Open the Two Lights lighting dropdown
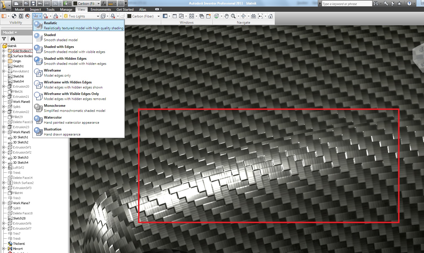This screenshot has height=253, width=424. pyautogui.click(x=98, y=16)
